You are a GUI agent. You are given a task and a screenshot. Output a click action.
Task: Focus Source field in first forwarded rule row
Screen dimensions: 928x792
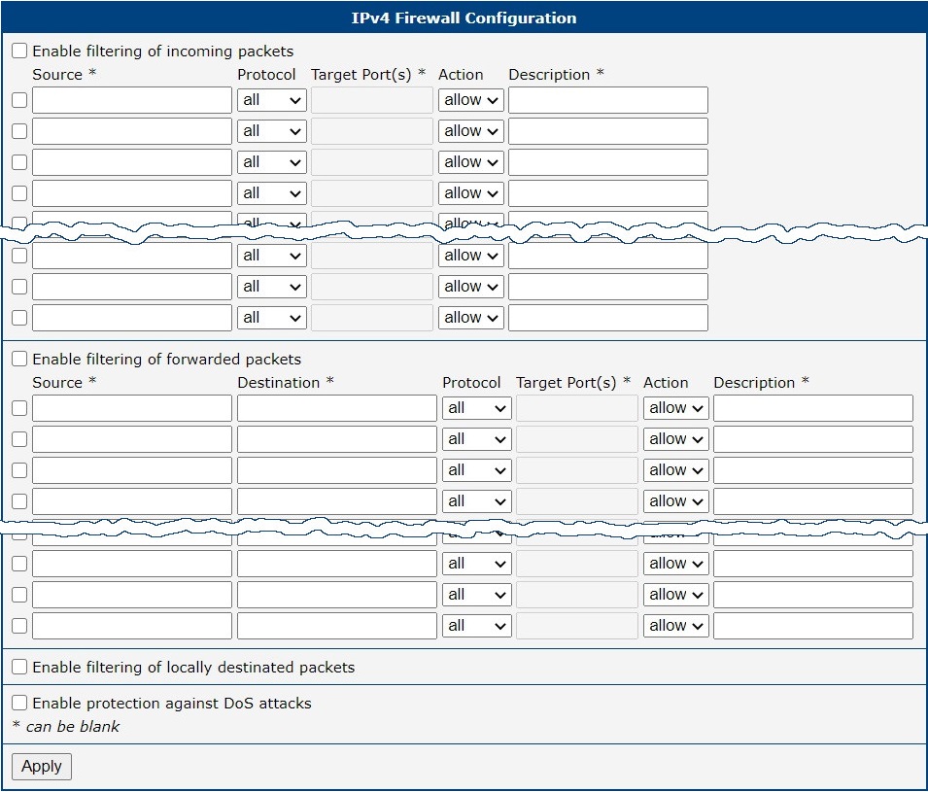132,408
